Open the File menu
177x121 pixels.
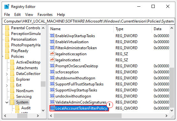click(7, 15)
